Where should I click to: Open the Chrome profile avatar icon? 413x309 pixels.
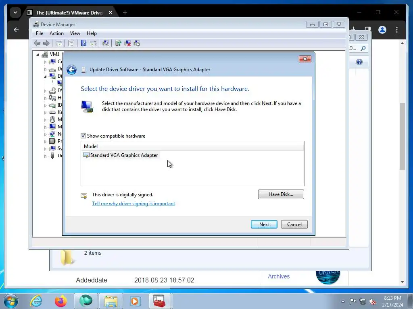coord(382,30)
